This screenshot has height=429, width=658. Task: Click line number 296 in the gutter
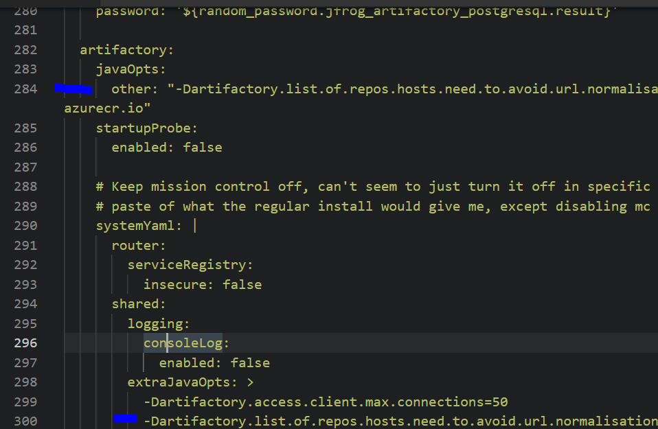point(25,343)
